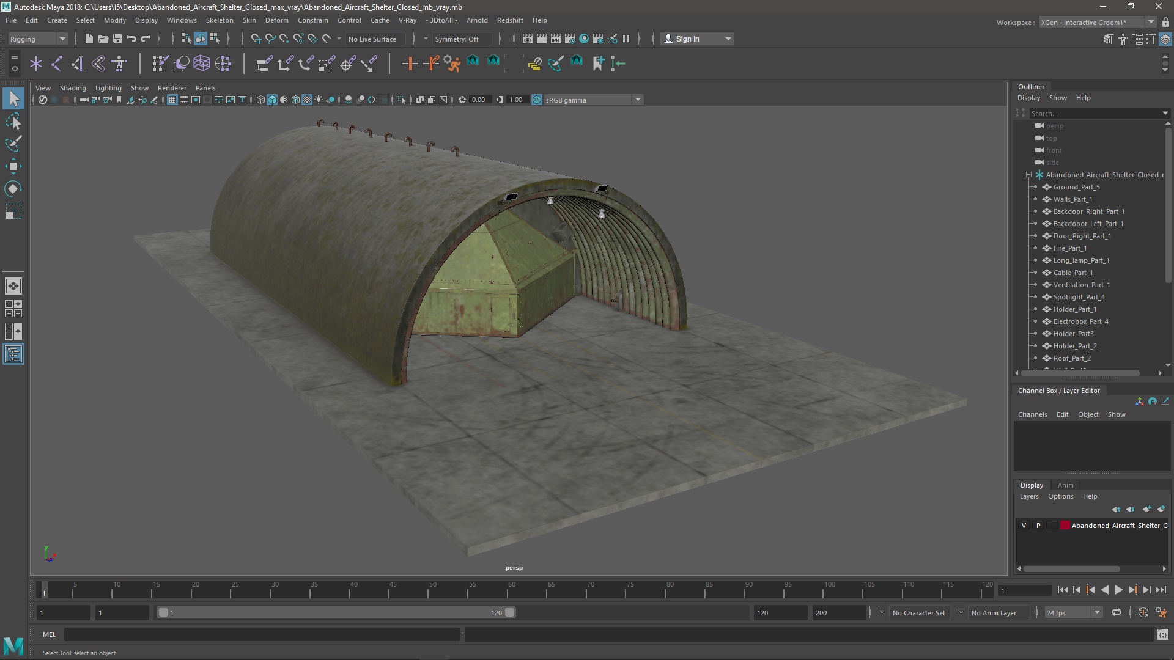
Task: Toggle the layer display type box
Action: [x=1052, y=526]
